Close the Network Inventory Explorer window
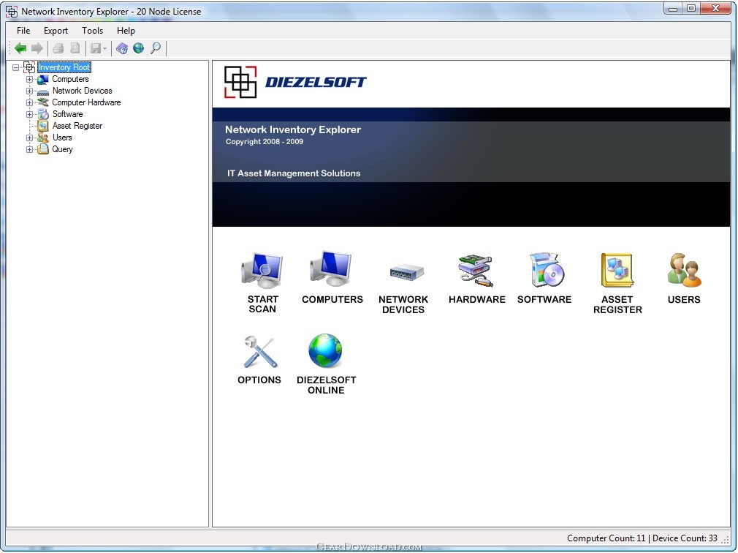Image resolution: width=738 pixels, height=553 pixels. coord(716,9)
